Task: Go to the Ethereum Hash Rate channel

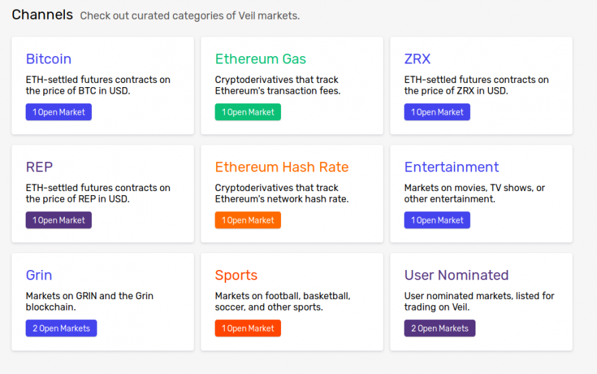Action: tap(282, 167)
